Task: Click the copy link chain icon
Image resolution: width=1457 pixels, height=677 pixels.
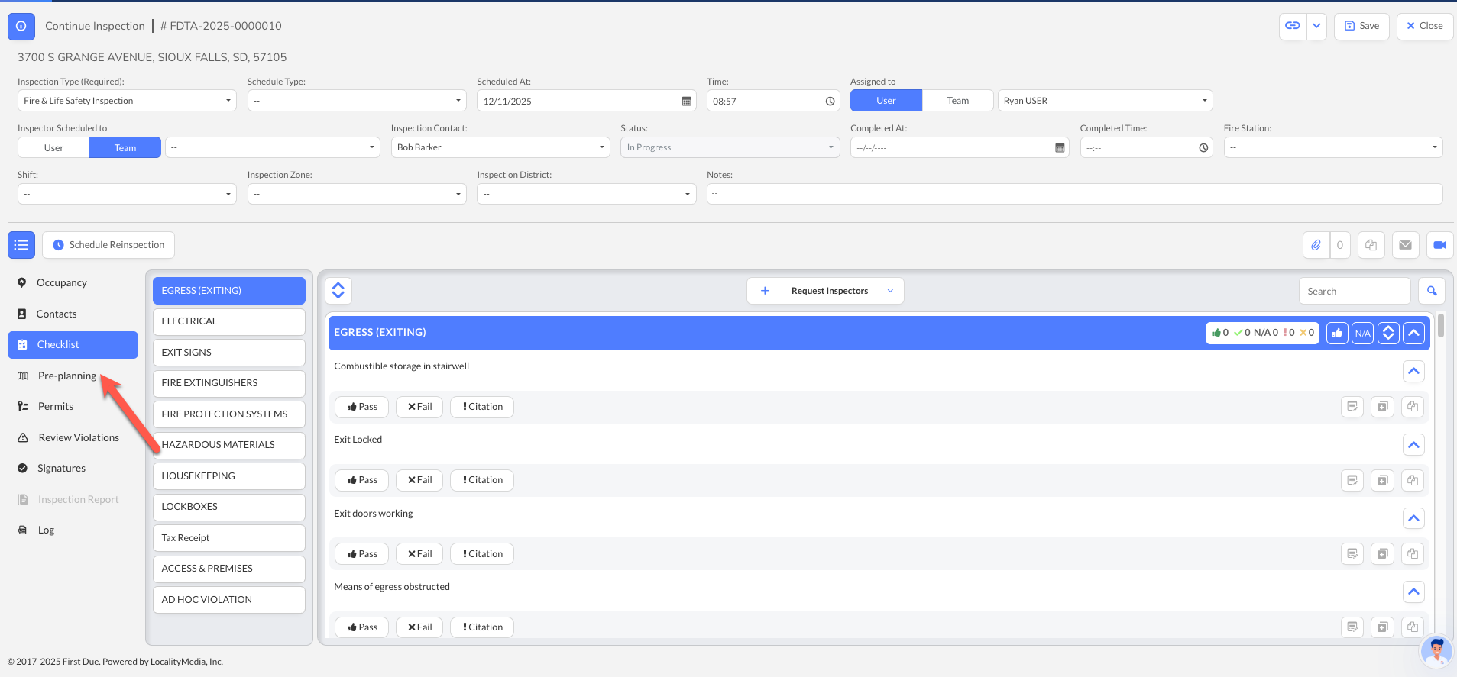Action: pyautogui.click(x=1292, y=26)
